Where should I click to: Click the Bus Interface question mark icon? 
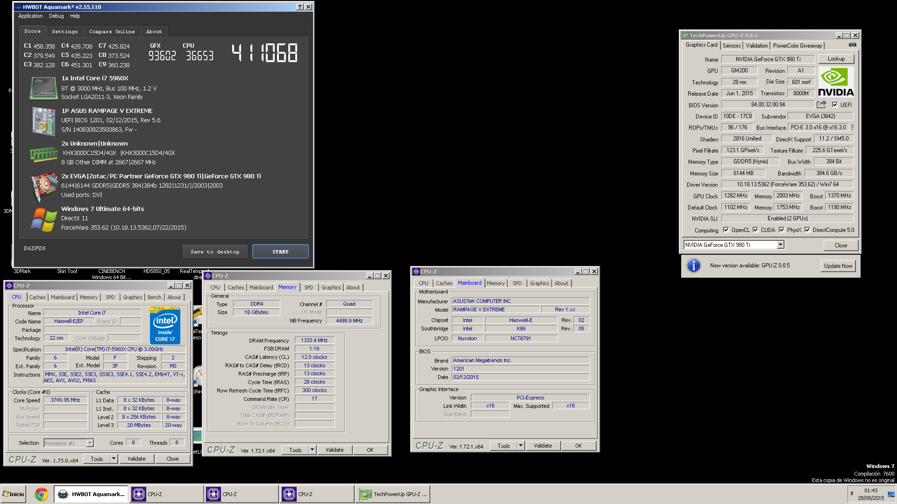click(x=852, y=127)
